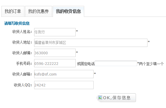Click the 两个至少填一个 hint text
The height and width of the screenshot is (108, 166).
[151, 64]
